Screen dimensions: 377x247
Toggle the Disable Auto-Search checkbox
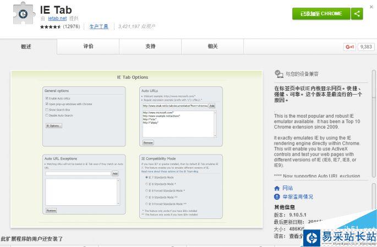(47, 116)
